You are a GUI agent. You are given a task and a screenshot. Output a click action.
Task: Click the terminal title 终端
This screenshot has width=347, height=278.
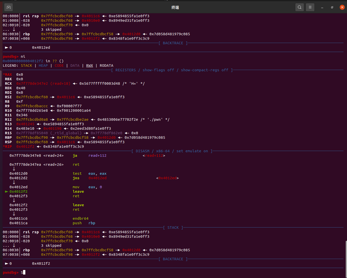click(175, 7)
